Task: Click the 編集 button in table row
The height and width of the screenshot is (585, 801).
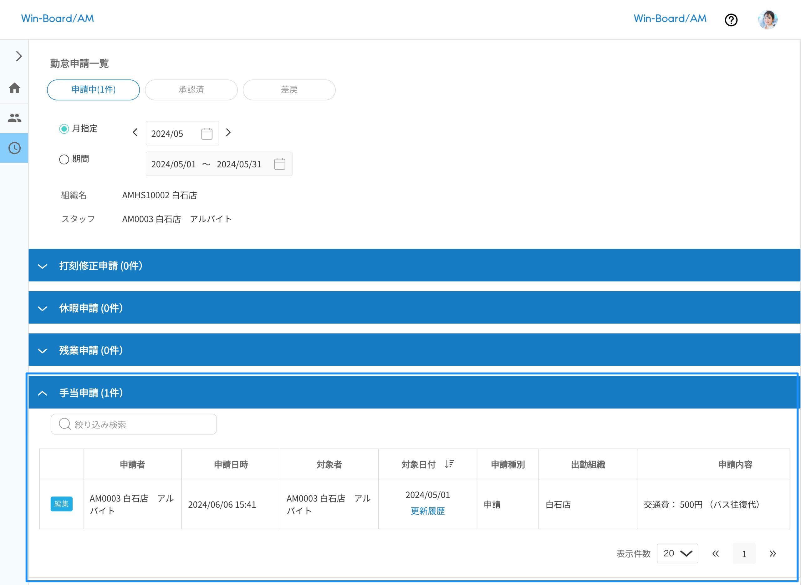Action: (62, 504)
